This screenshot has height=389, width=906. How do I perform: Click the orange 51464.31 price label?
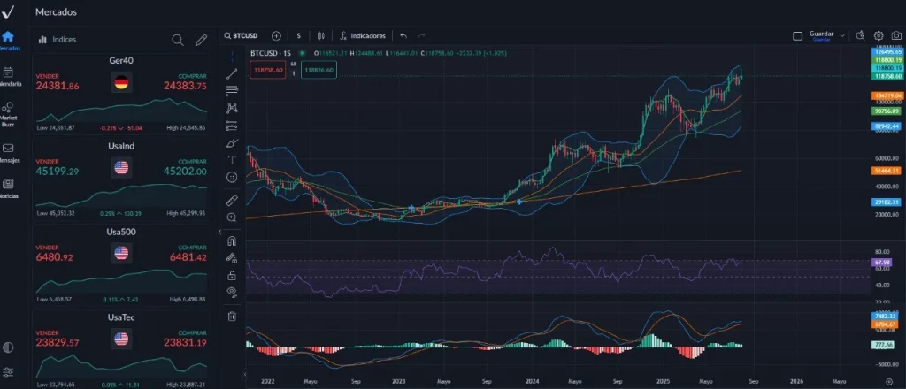887,171
